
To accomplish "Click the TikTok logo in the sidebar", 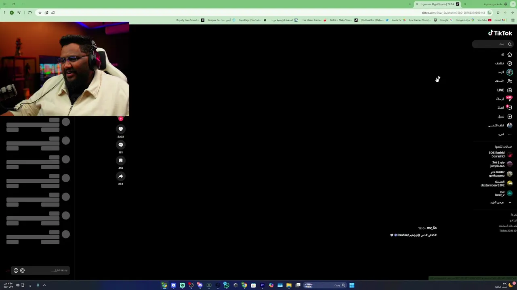I will tap(500, 33).
